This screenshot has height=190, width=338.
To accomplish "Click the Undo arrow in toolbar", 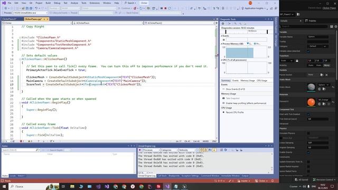I will point(36,8).
